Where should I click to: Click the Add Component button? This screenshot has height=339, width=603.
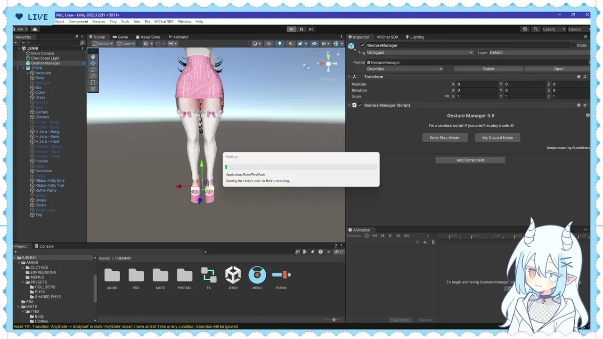[470, 160]
